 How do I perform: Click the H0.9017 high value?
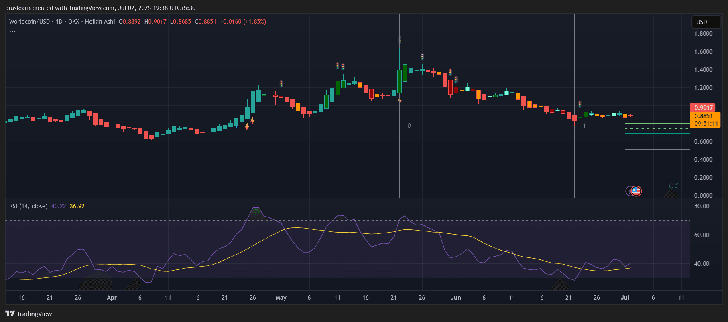coord(155,22)
